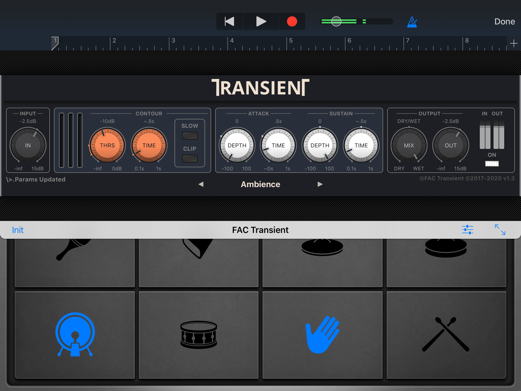
Task: Click the ruler at bar 5
Action: (x=291, y=41)
